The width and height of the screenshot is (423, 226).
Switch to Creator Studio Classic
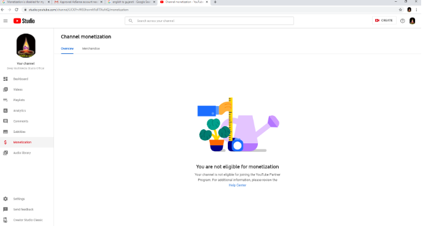(27, 220)
